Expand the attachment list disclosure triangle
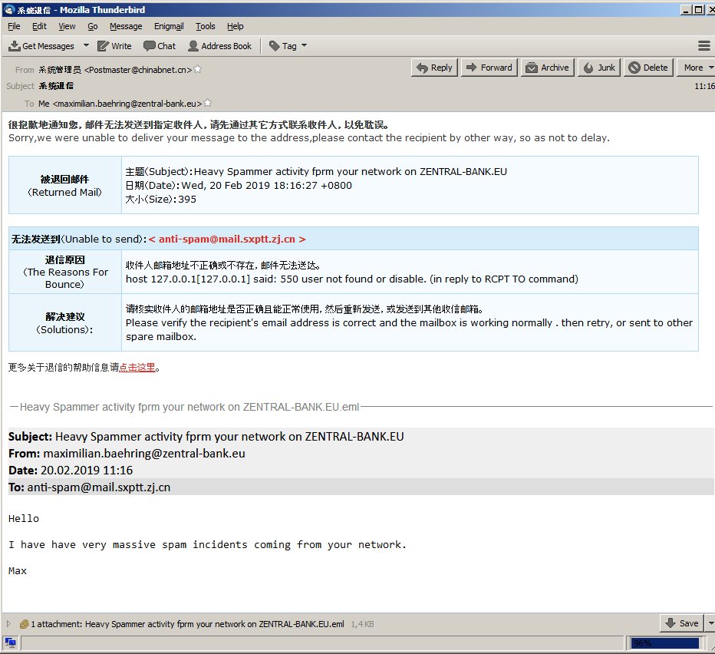Viewport: 715px width, 654px height. click(x=9, y=624)
